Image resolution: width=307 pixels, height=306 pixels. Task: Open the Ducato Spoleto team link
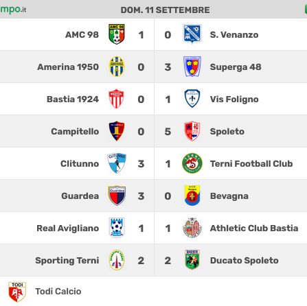[x=245, y=260]
